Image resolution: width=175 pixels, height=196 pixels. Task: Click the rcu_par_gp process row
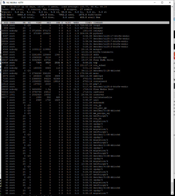[x=85, y=108]
